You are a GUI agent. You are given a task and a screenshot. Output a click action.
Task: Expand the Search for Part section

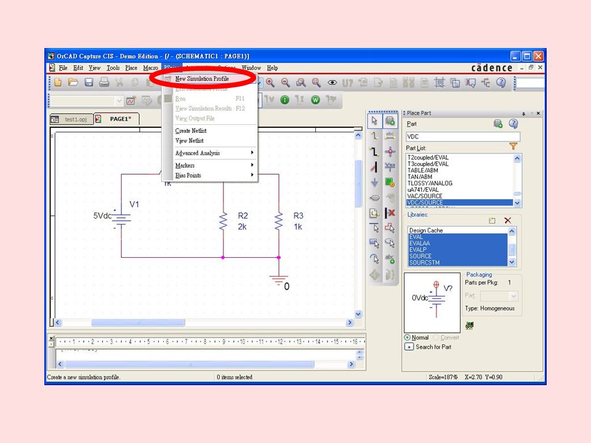[x=409, y=346]
